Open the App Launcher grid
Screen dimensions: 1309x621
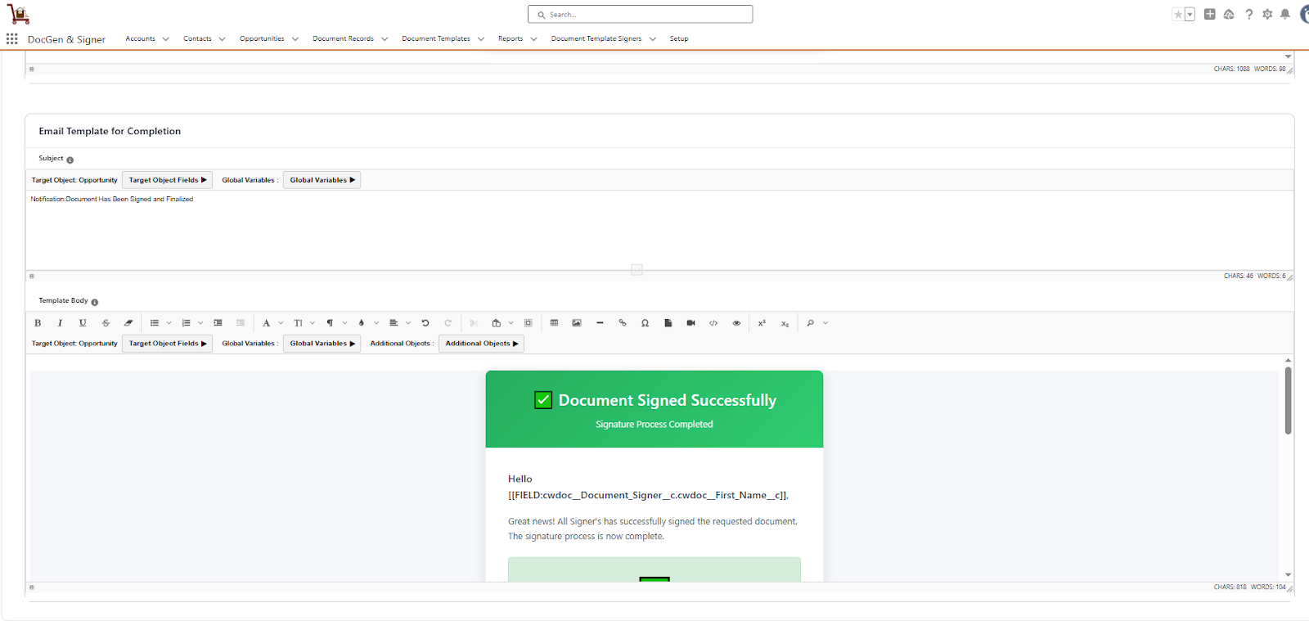12,38
